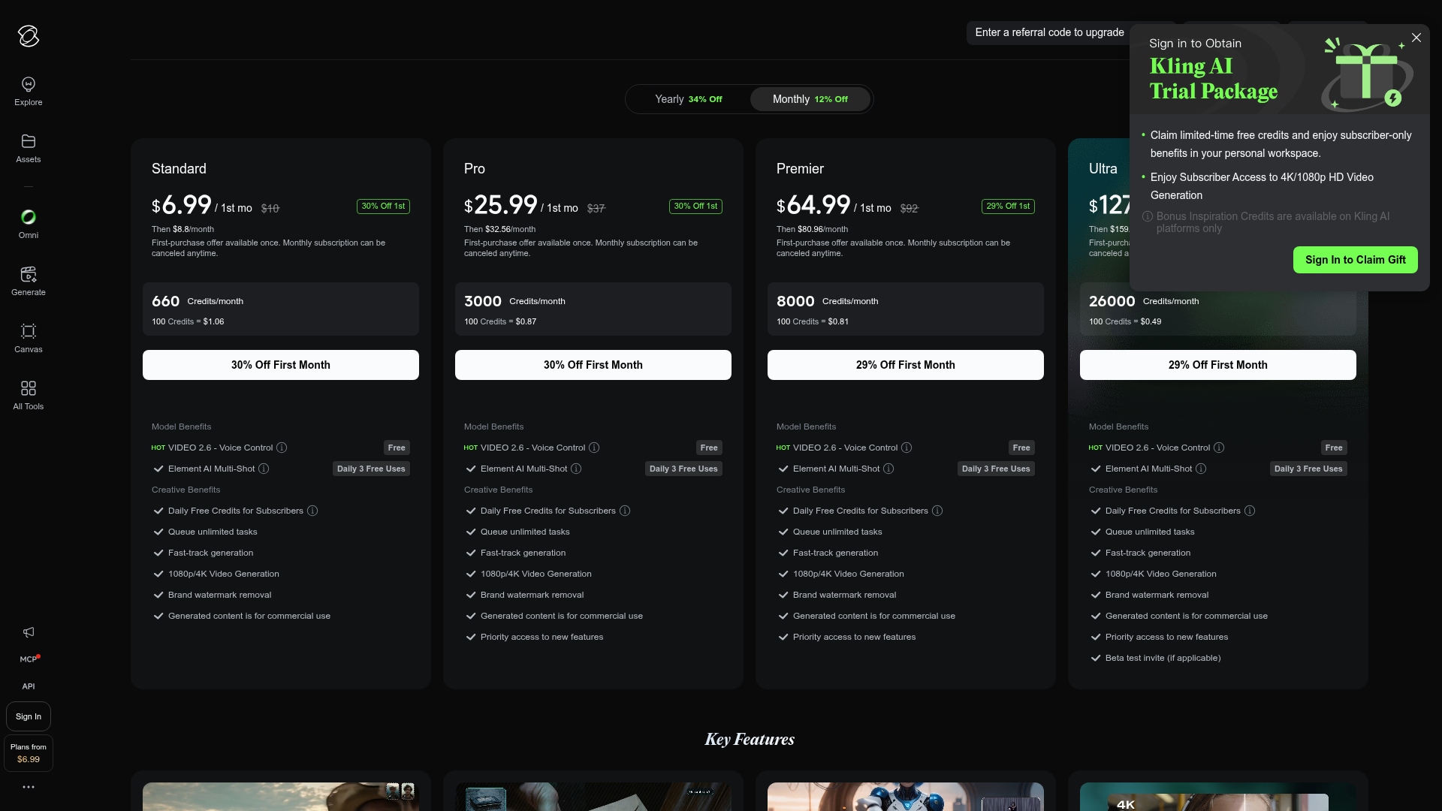Open Plans from $6.99 badge

[29, 753]
